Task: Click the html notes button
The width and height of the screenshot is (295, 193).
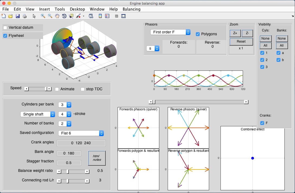Action: tap(97, 158)
